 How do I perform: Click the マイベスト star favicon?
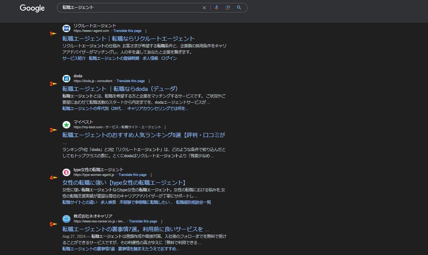(66, 125)
